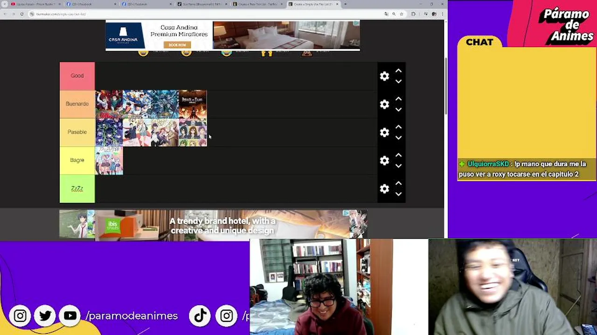This screenshot has height=335, width=597.
Task: Move Good row down with arrow
Action: 398,81
